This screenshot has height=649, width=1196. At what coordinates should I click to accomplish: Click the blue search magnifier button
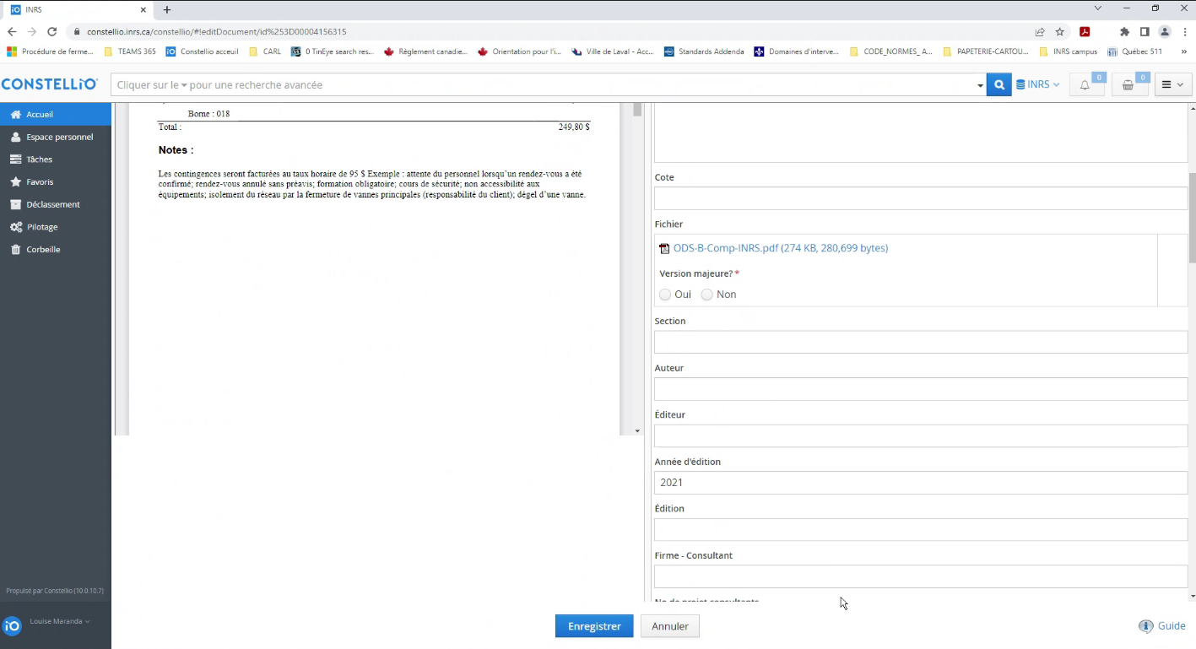[x=999, y=84]
